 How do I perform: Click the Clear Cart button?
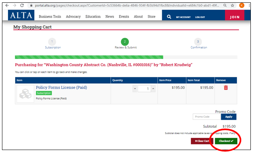point(202,141)
